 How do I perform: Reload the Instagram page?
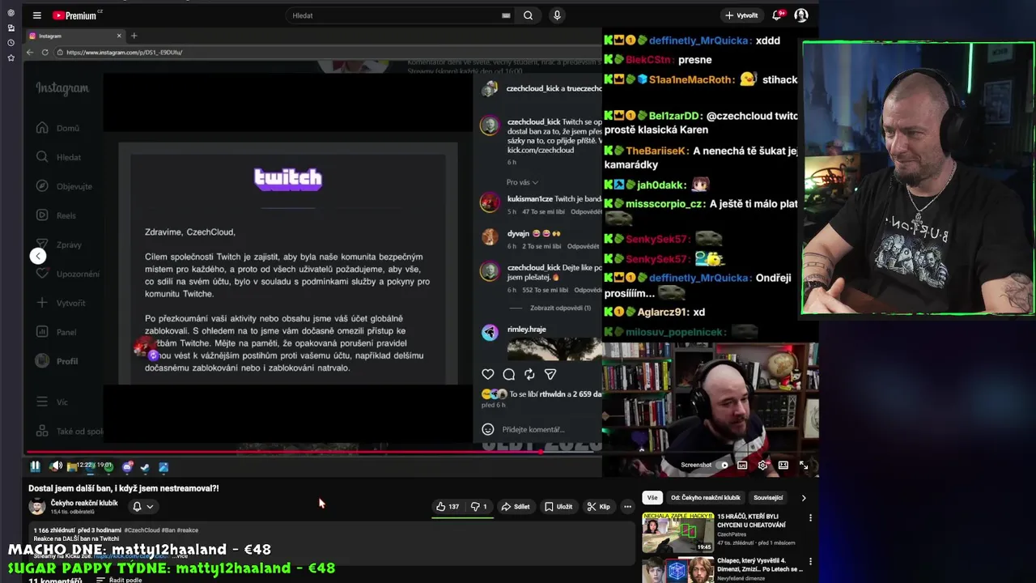tap(45, 52)
